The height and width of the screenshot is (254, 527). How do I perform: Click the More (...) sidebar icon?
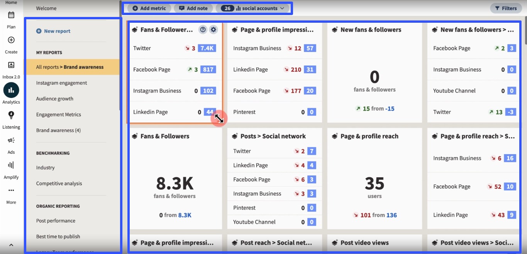click(x=10, y=190)
